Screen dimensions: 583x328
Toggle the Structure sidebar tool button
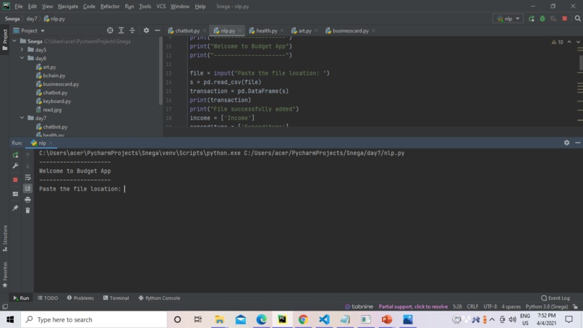tap(5, 238)
